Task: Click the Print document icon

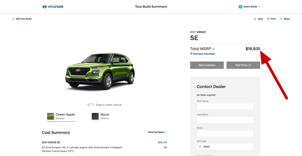Action: [x=268, y=19]
